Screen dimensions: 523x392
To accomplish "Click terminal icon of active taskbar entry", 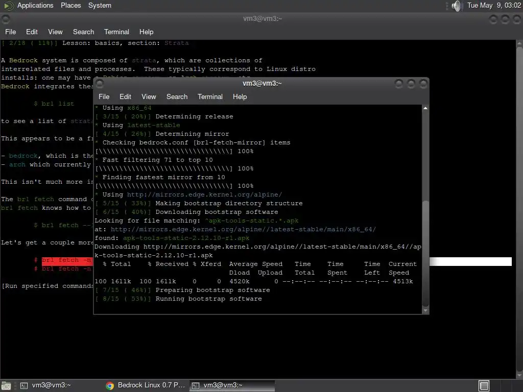I will (196, 386).
